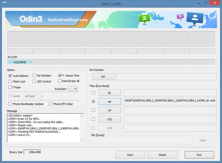This screenshot has height=163, width=222.
Task: Click the PIT button
Action: (103, 77)
